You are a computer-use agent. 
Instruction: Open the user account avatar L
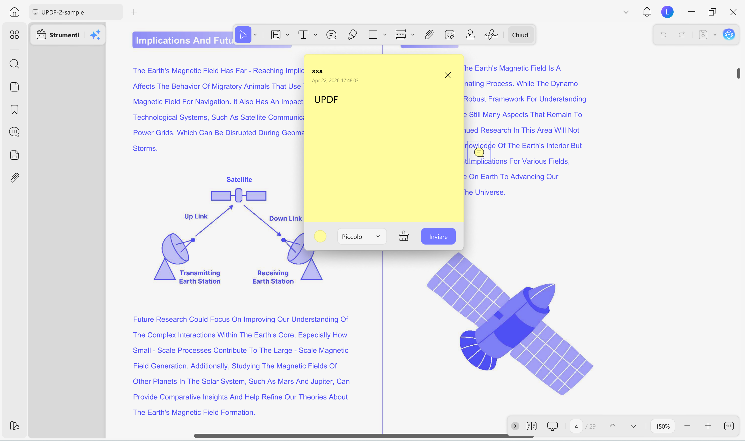[x=667, y=12]
